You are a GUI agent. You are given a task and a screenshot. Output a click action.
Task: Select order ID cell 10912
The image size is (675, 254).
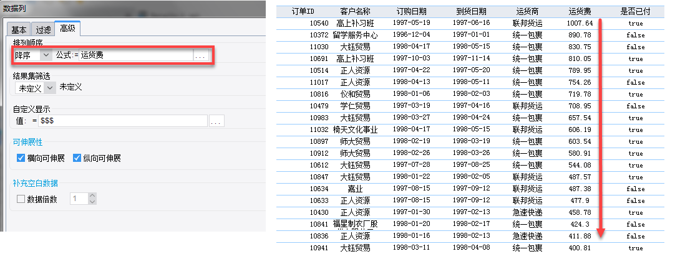(319, 153)
